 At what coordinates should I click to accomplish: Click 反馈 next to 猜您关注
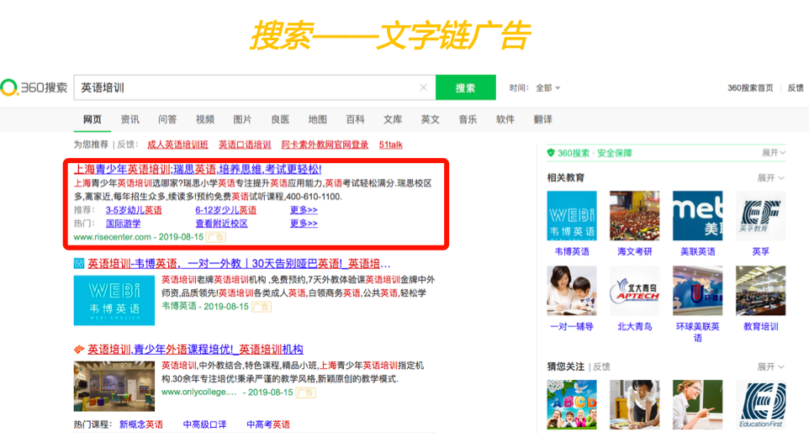point(601,367)
